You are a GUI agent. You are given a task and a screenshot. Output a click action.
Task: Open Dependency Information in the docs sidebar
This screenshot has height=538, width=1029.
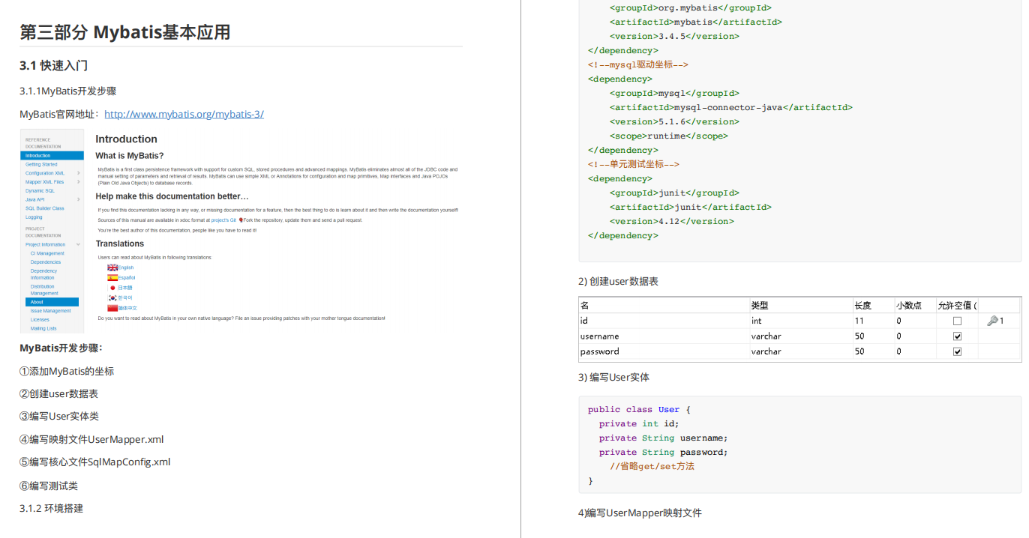coord(44,274)
